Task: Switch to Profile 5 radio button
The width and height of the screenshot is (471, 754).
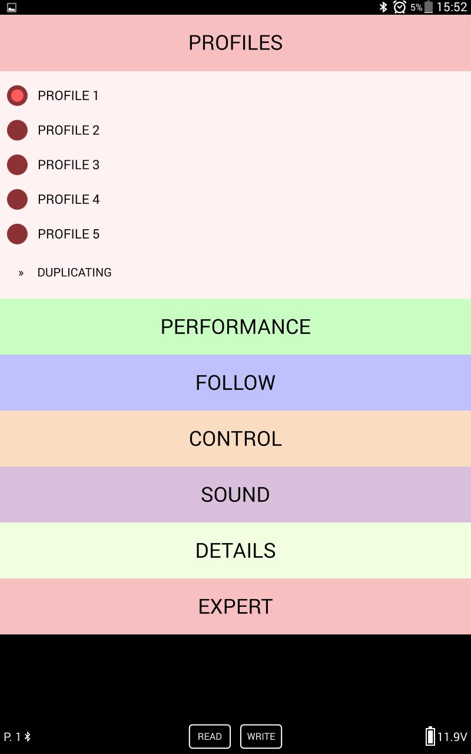Action: point(17,234)
